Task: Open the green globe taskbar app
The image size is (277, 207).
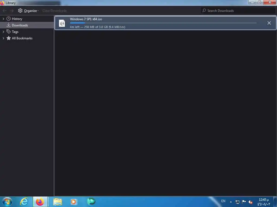Action: point(91,201)
